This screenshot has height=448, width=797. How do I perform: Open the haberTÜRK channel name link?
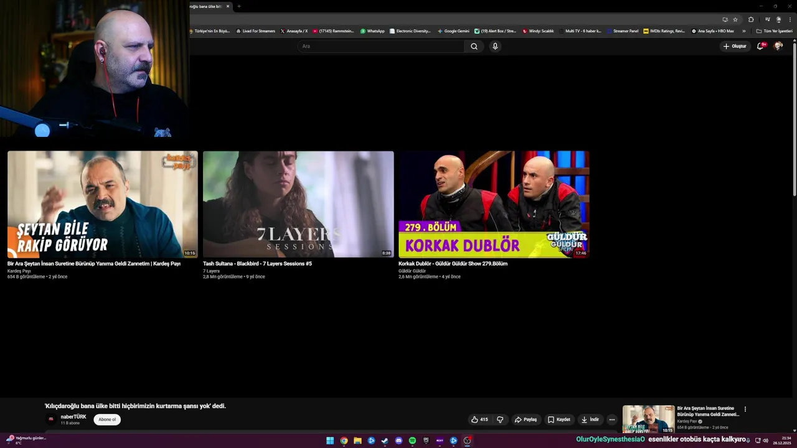73,417
